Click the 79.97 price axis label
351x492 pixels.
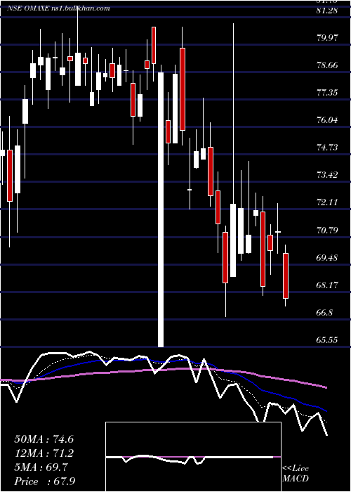pos(327,38)
